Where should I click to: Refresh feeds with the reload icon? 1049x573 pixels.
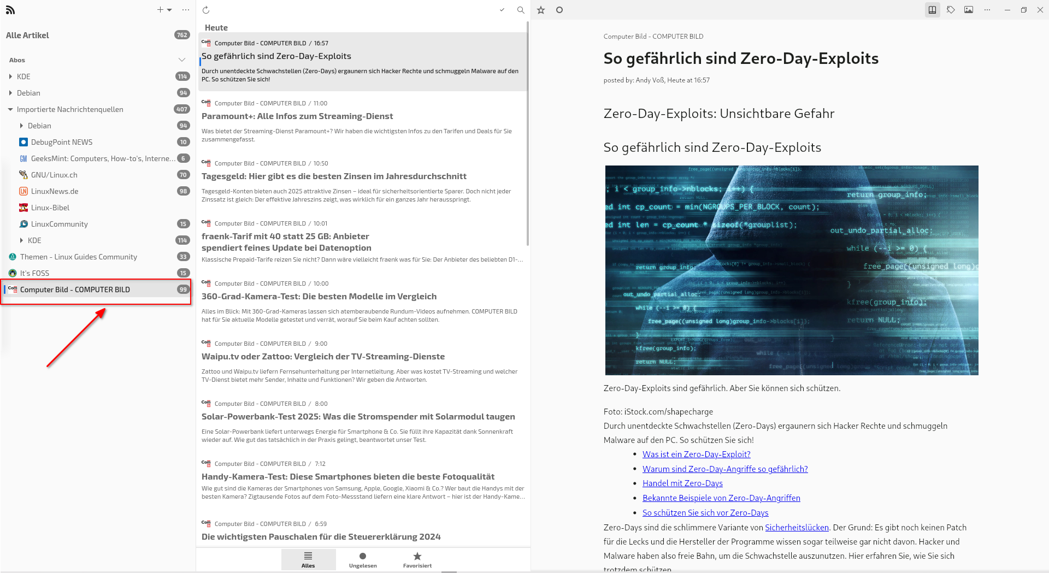tap(206, 10)
